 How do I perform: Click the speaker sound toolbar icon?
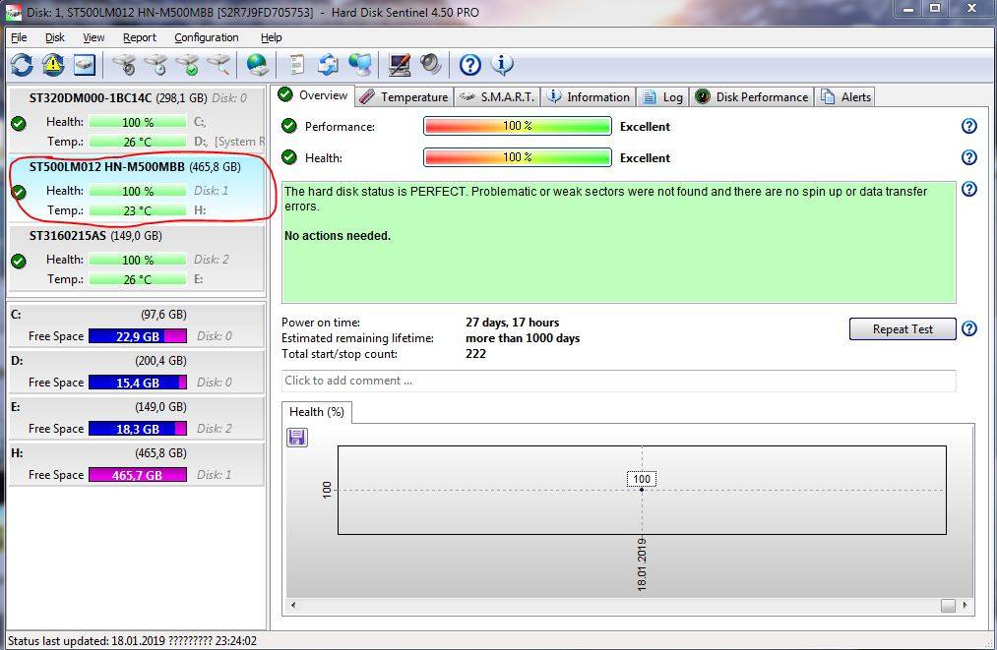point(430,65)
